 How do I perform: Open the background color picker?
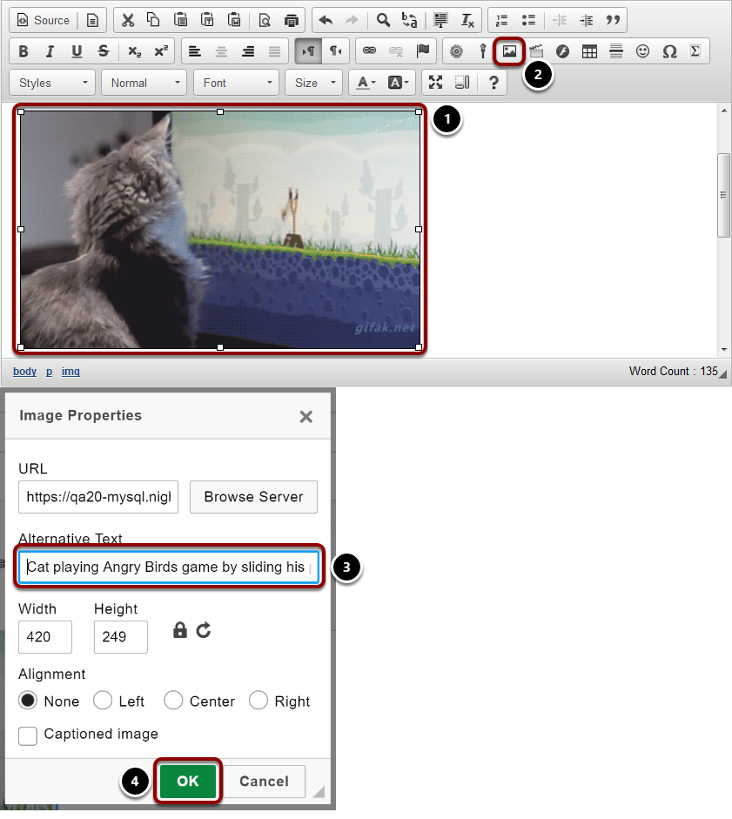point(398,83)
